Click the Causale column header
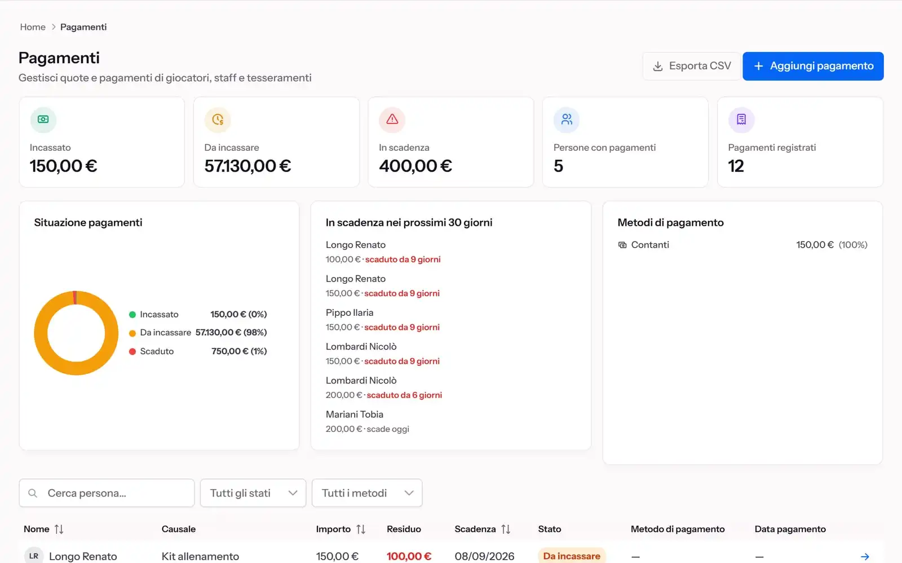The width and height of the screenshot is (902, 563). tap(179, 529)
